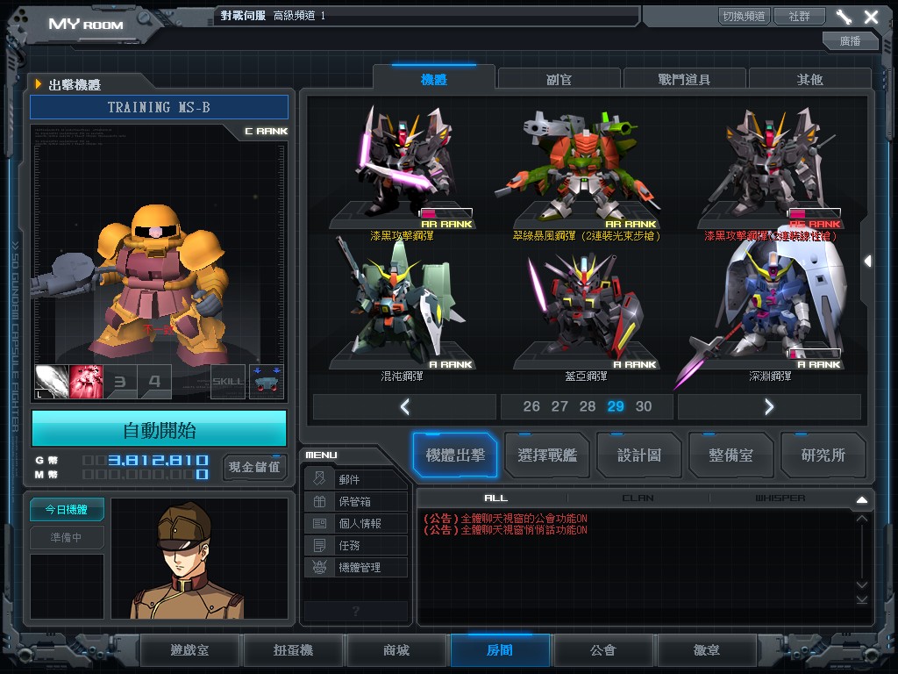Click the TRAINING MS-B unit name bar
Screen dimensions: 898x674
pyautogui.click(x=160, y=107)
